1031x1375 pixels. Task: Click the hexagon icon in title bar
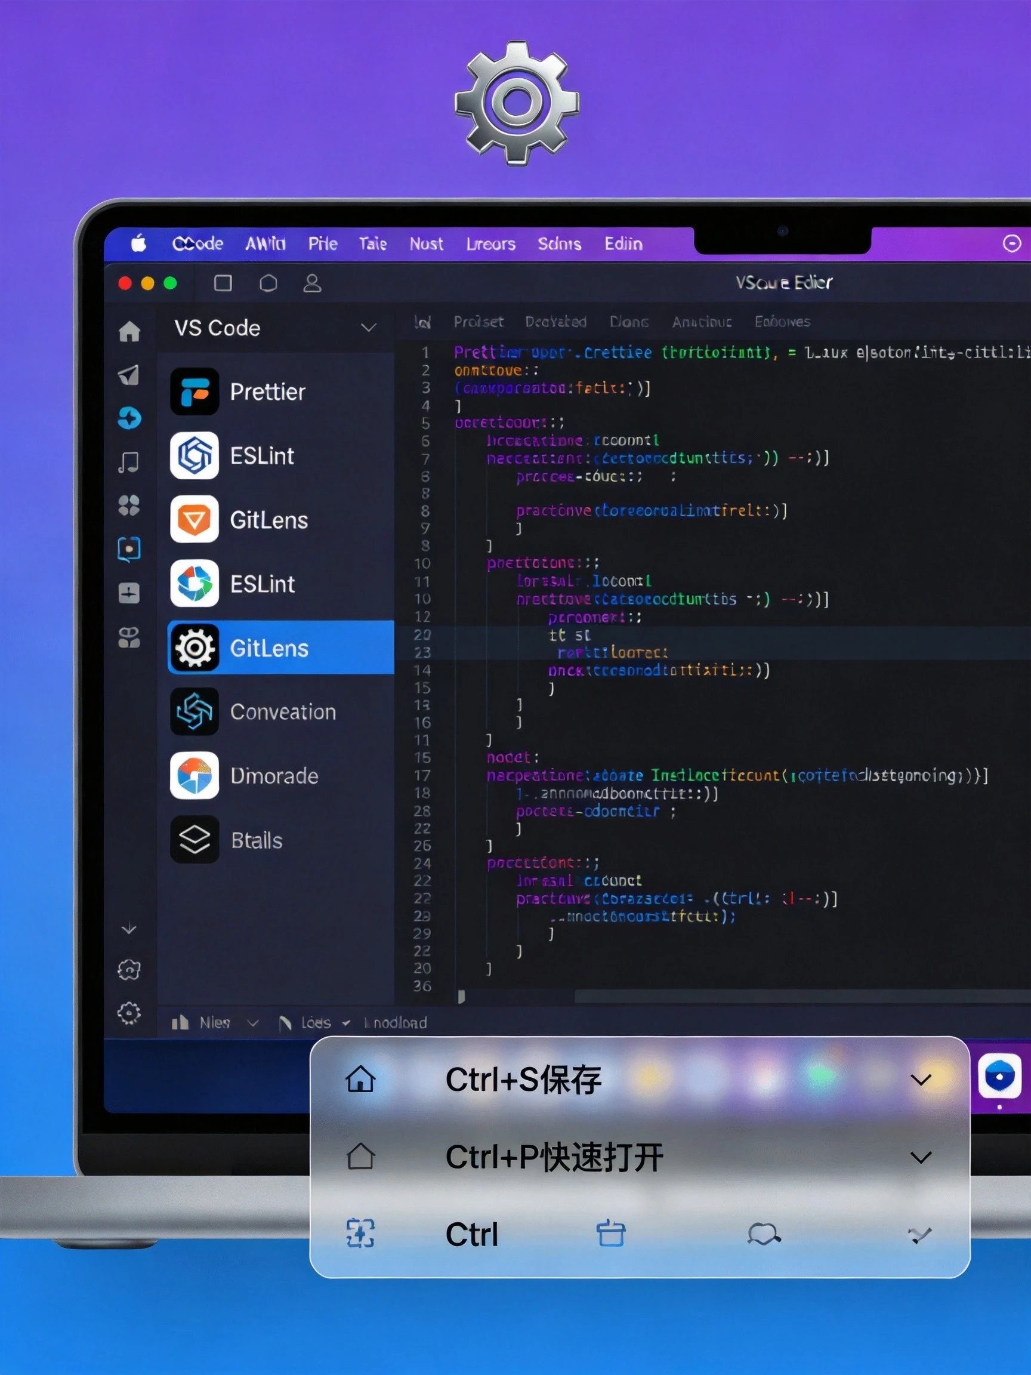(x=268, y=283)
